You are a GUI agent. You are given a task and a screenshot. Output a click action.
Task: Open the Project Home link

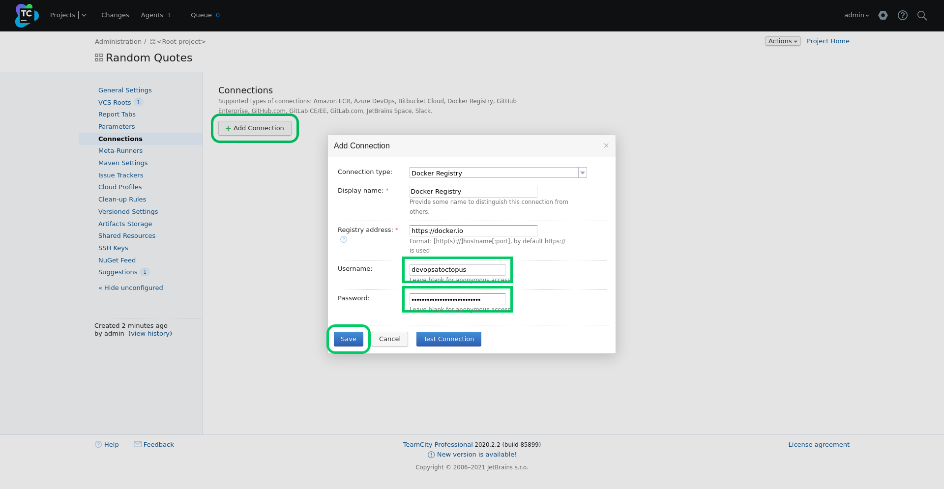coord(828,41)
